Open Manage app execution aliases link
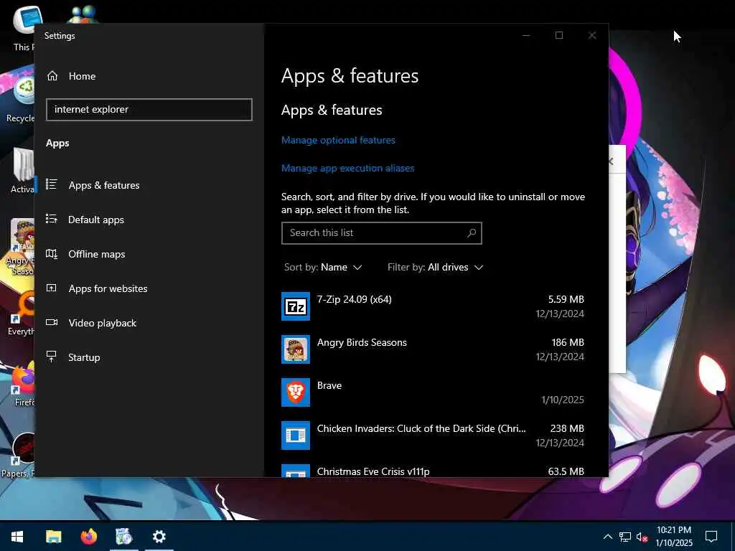 pyautogui.click(x=347, y=168)
